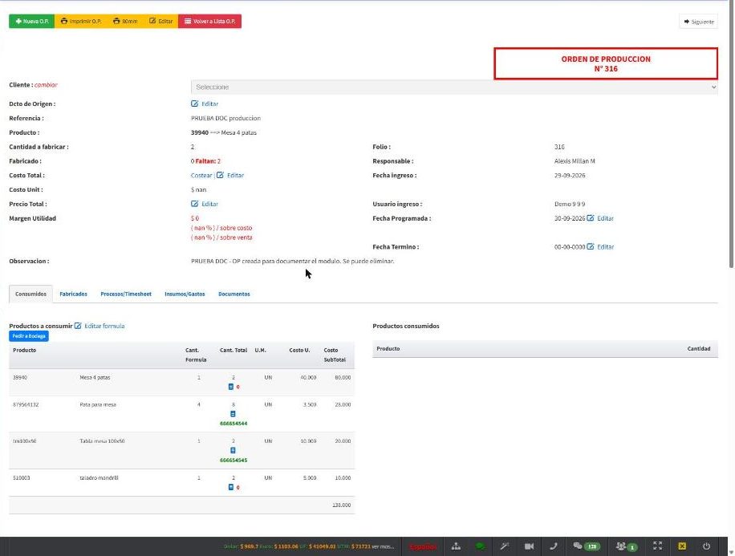
Task: Select the Insumos/Gastos tab
Action: click(185, 294)
